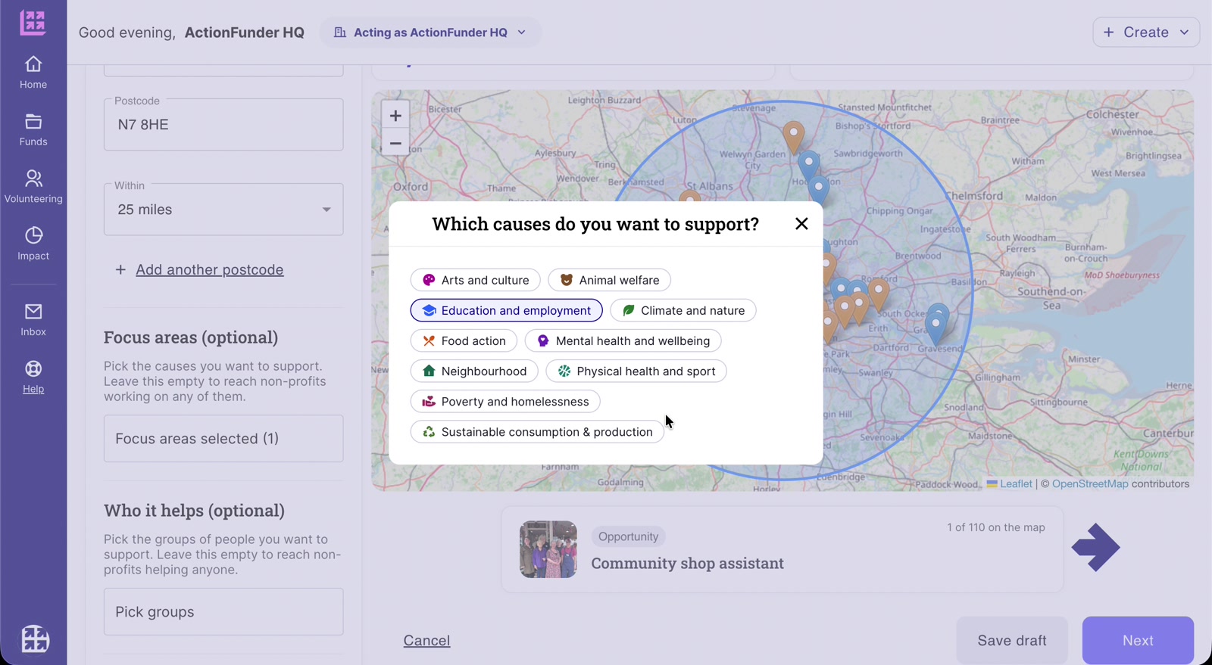Click the ActionFunder logo at top left
The width and height of the screenshot is (1212, 665).
pyautogui.click(x=33, y=23)
